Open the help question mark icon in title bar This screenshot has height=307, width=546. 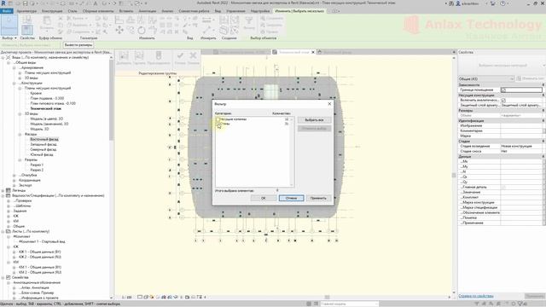[x=502, y=3]
